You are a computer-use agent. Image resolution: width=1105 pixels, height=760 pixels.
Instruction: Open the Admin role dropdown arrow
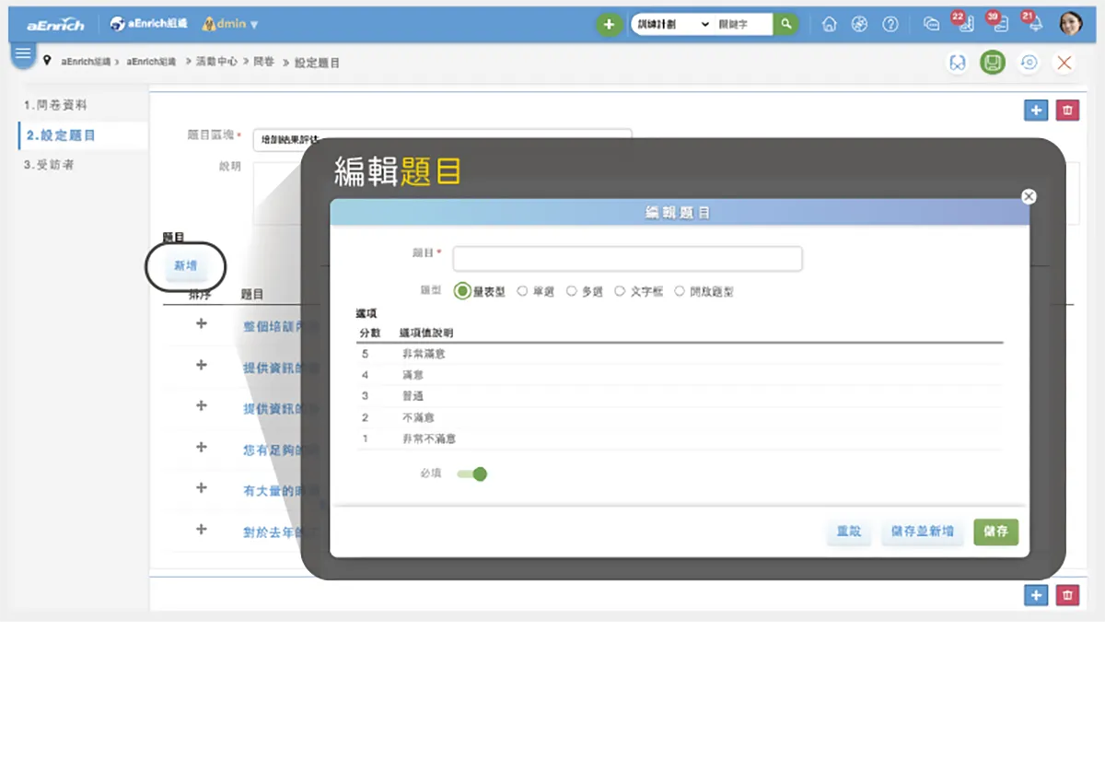click(254, 25)
